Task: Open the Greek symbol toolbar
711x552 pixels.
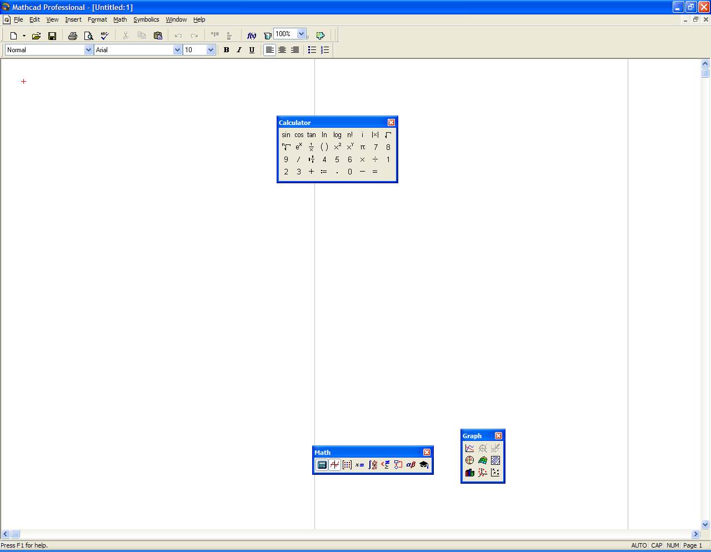Action: [411, 465]
